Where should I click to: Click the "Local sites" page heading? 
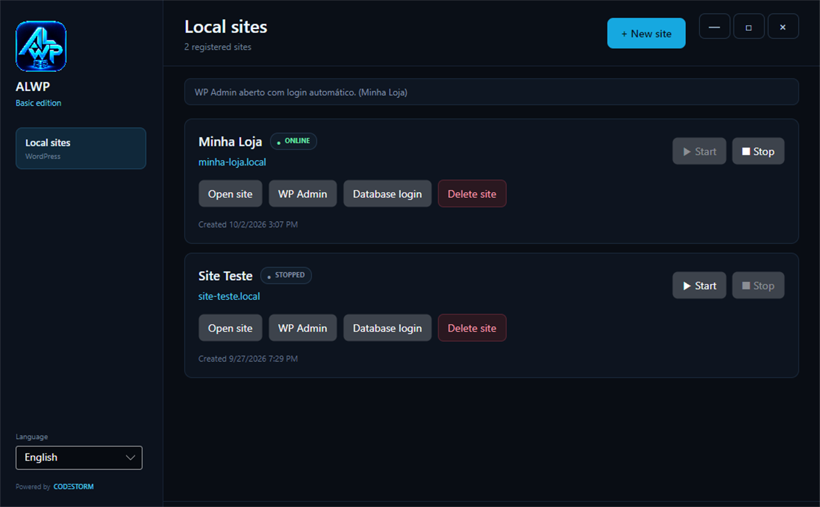pyautogui.click(x=226, y=27)
